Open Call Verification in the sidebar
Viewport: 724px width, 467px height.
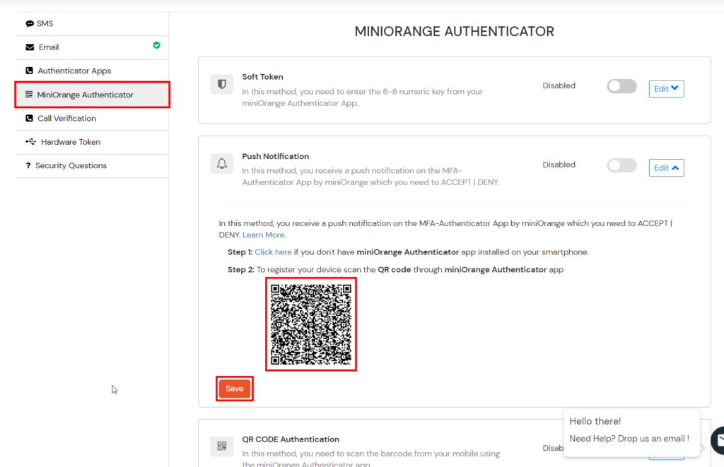pos(92,118)
